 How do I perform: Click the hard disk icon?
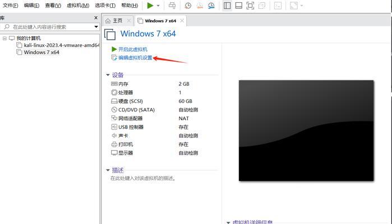114,101
